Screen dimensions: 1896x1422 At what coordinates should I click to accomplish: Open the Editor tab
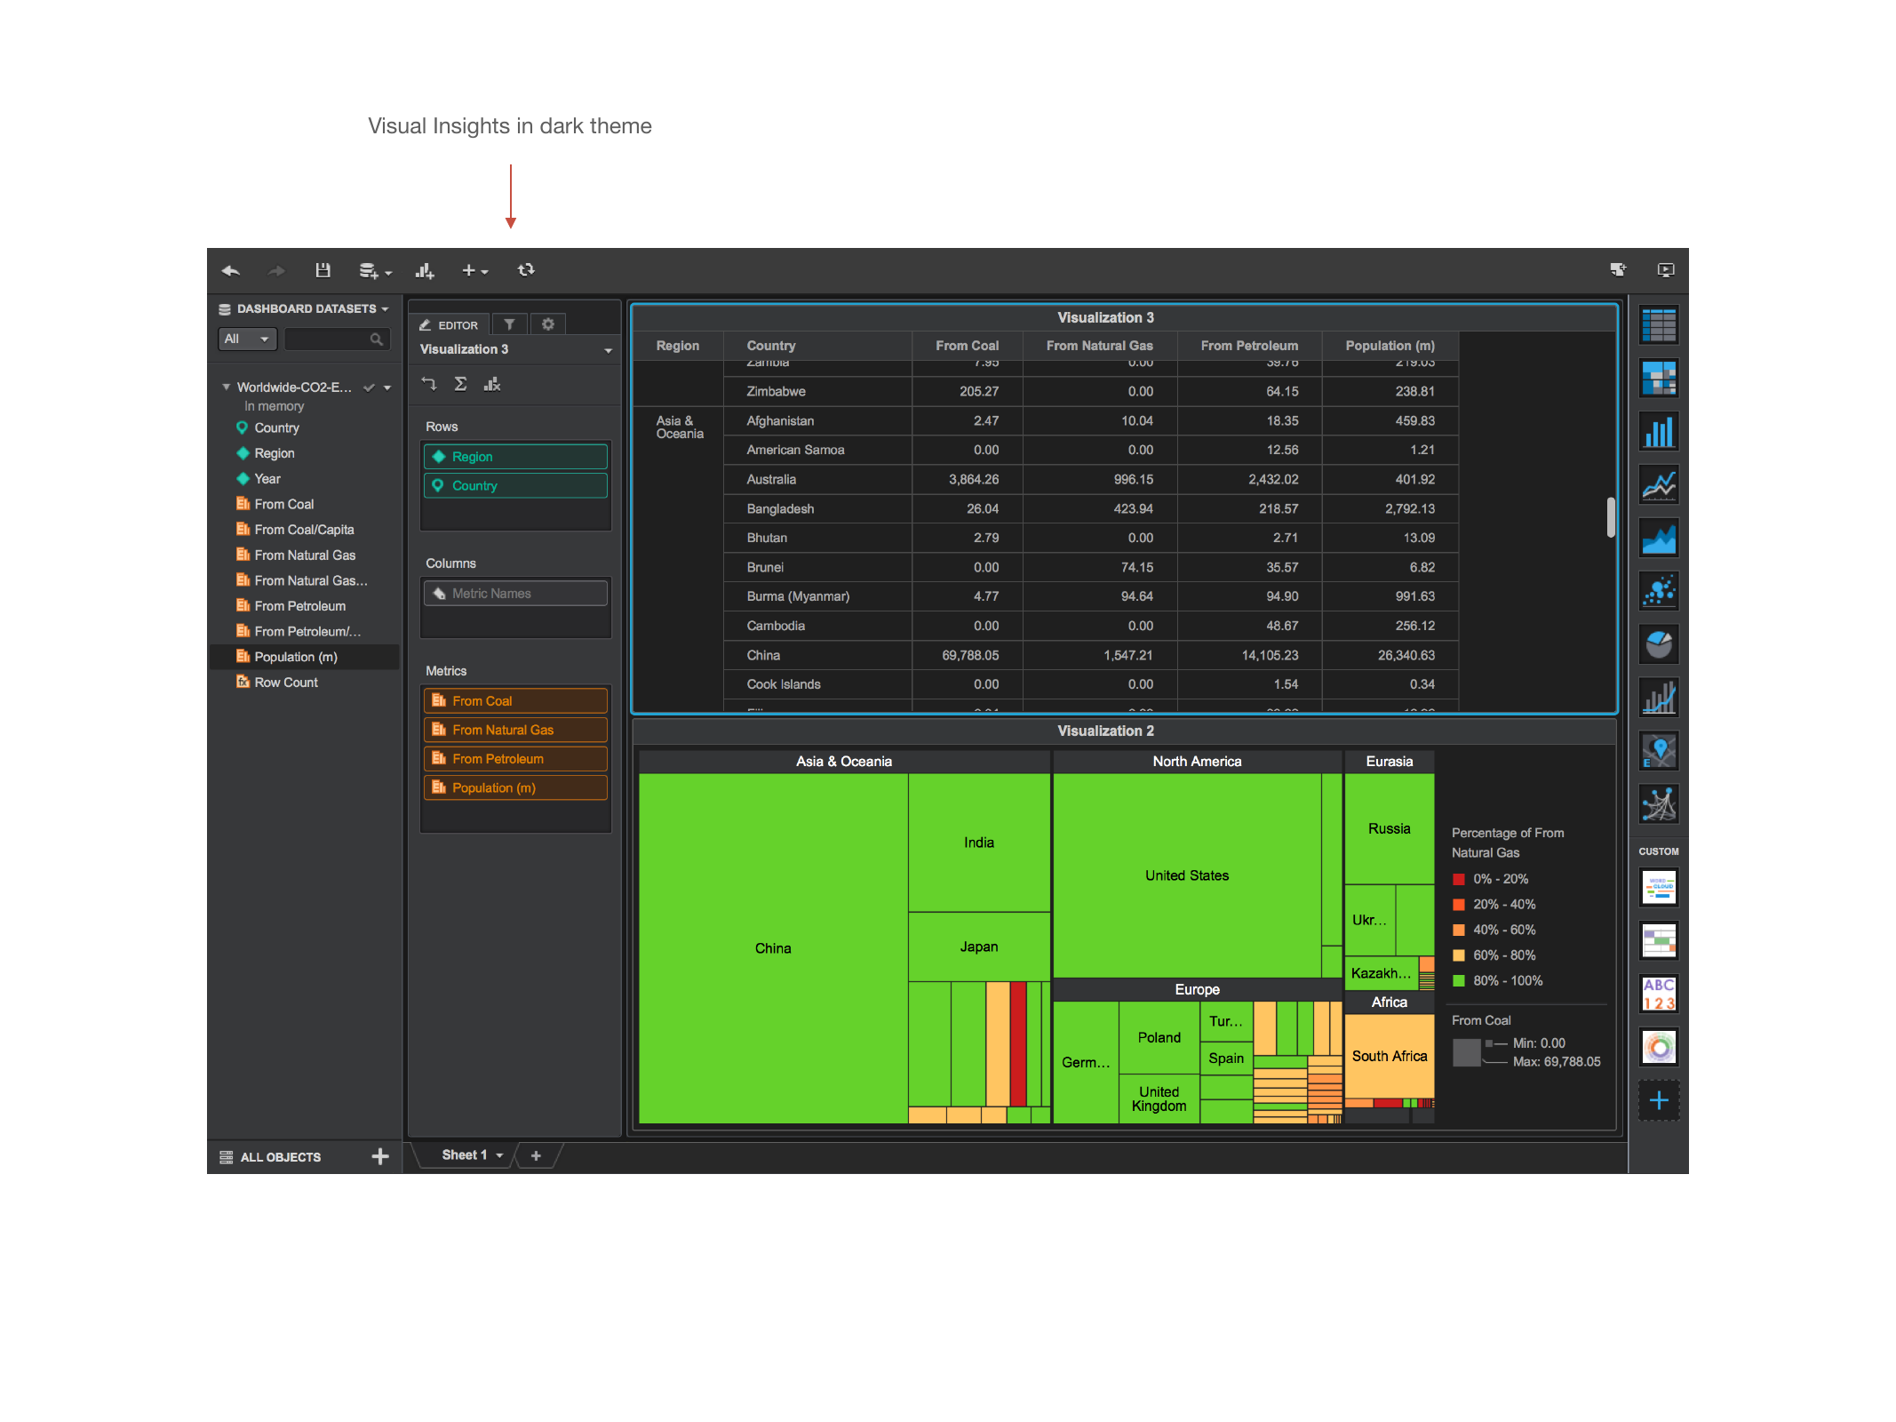[x=450, y=325]
